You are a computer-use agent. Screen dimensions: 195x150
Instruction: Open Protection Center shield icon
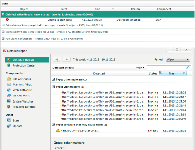(x=9, y=65)
